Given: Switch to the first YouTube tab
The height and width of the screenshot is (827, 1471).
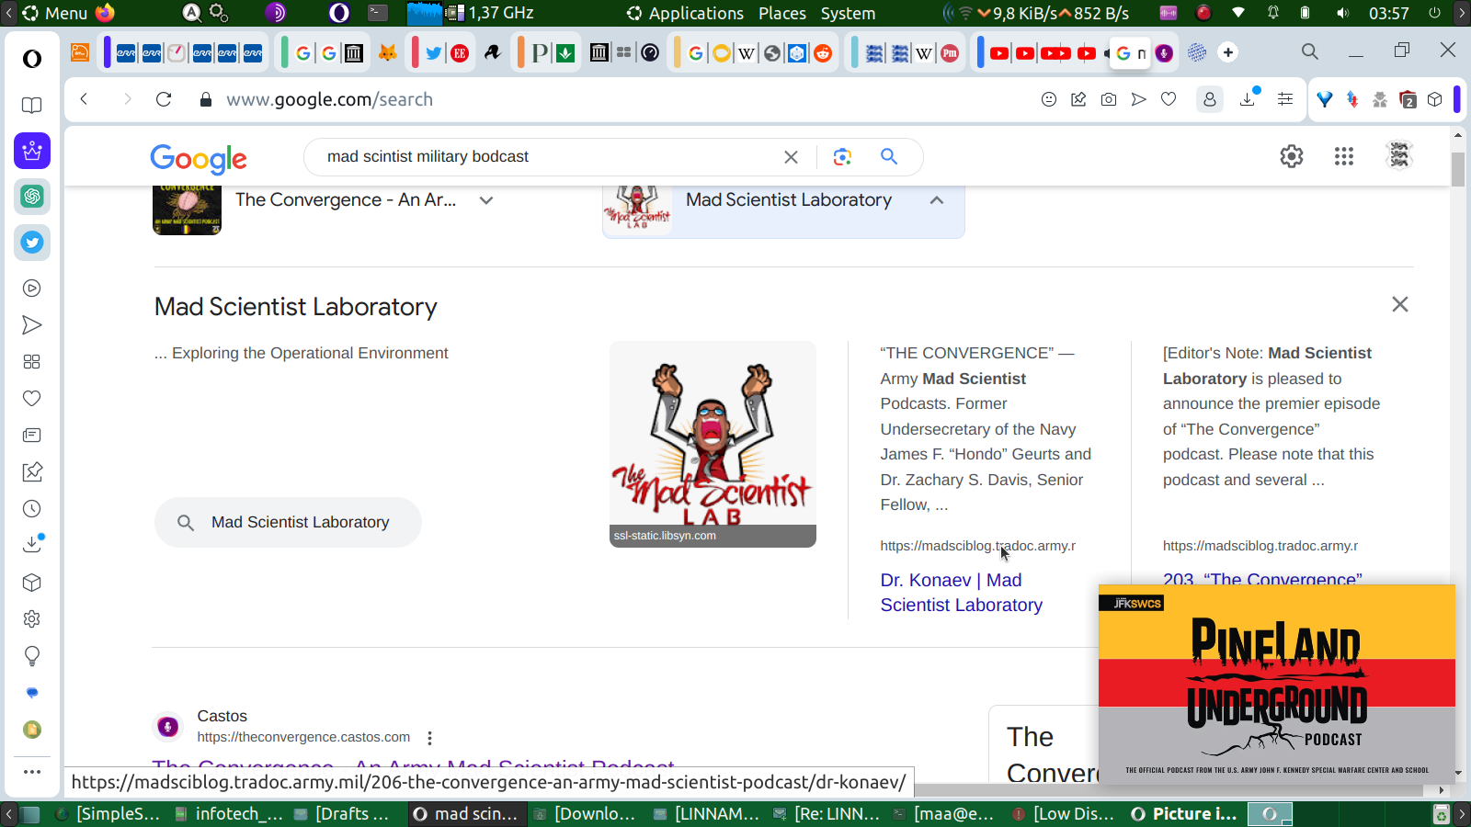Looking at the screenshot, I should click(x=999, y=53).
